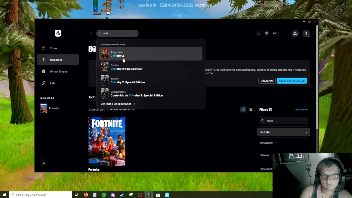The image size is (352, 198).
Task: Click the Unreal Engine logo icon
Action: point(43,71)
